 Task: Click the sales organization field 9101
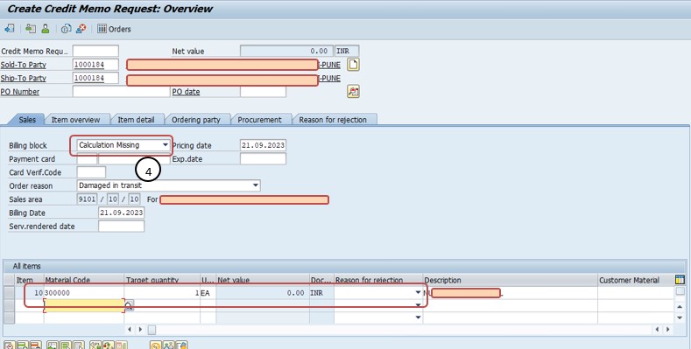point(87,199)
